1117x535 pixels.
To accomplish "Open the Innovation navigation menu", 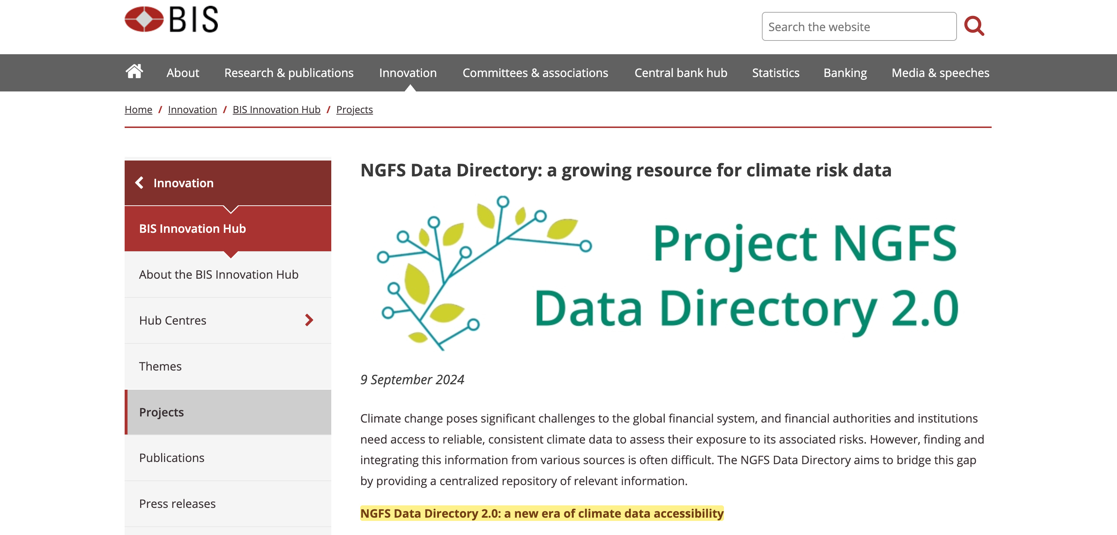I will [x=407, y=73].
